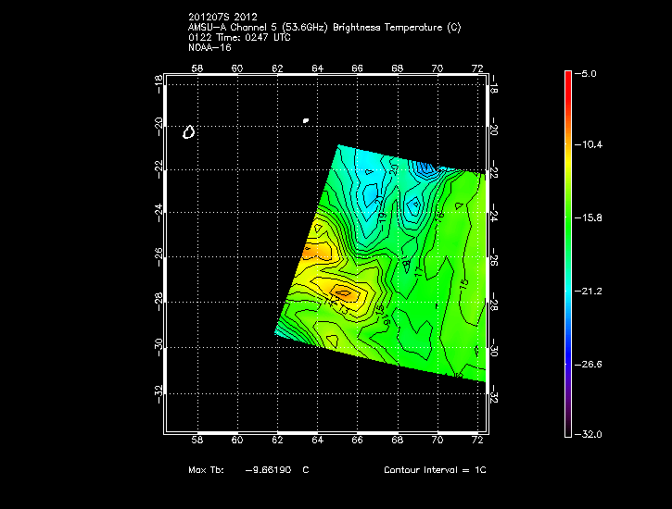This screenshot has width=672, height=509.
Task: Pick the yellow band on the color bar
Action: click(568, 162)
